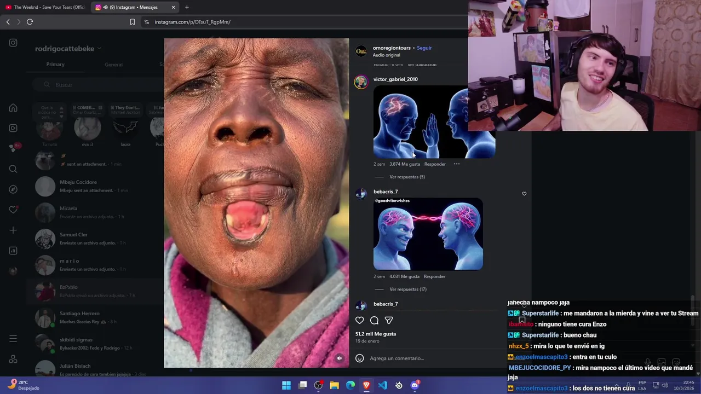Open the skibidi sigmas conversation
Viewport: 701px width, 394px height.
[x=96, y=344]
